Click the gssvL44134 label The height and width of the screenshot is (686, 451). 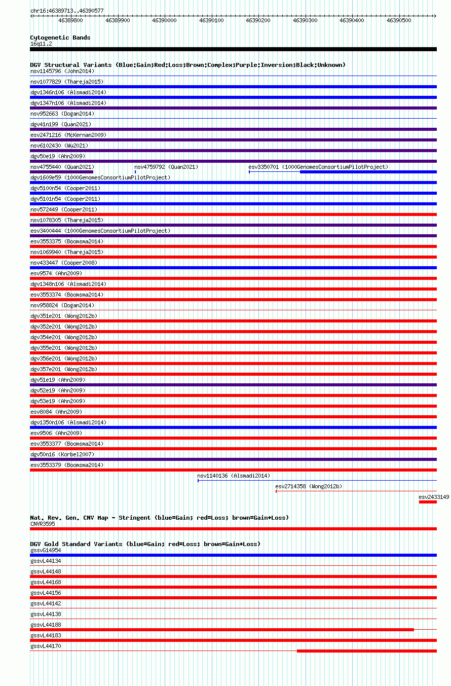[x=46, y=561]
